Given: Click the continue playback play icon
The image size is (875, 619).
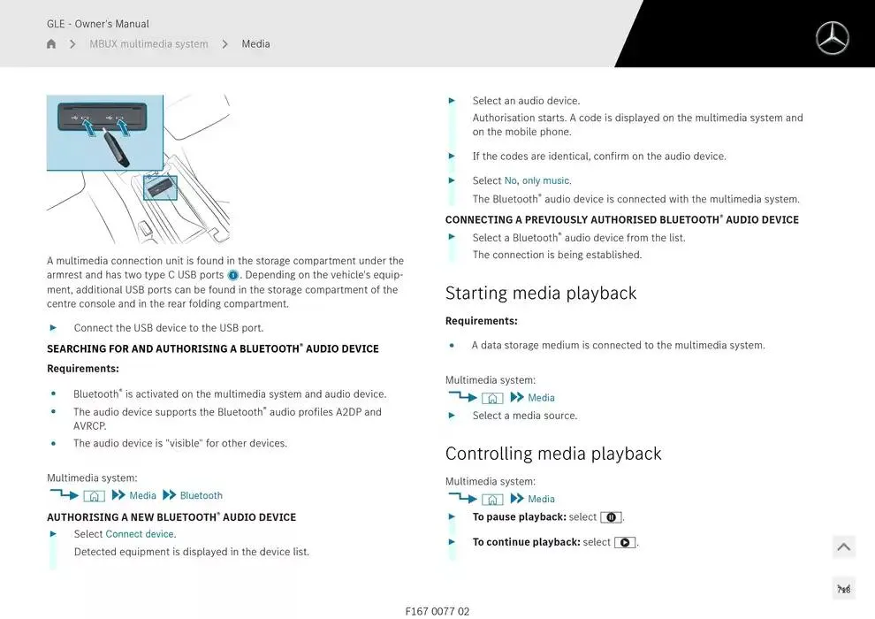Looking at the screenshot, I should (625, 543).
